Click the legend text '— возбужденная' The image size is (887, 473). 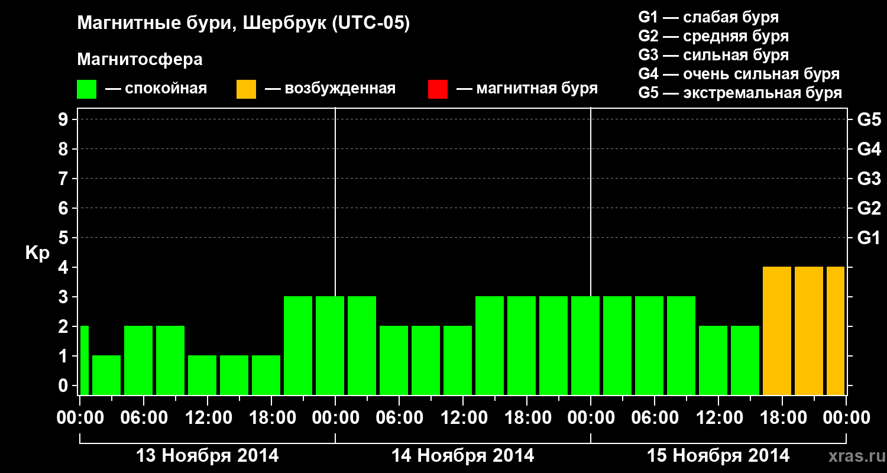pos(330,89)
